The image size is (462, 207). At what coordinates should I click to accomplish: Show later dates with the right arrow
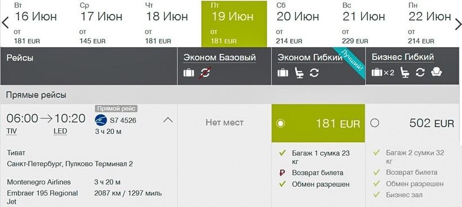458,24
